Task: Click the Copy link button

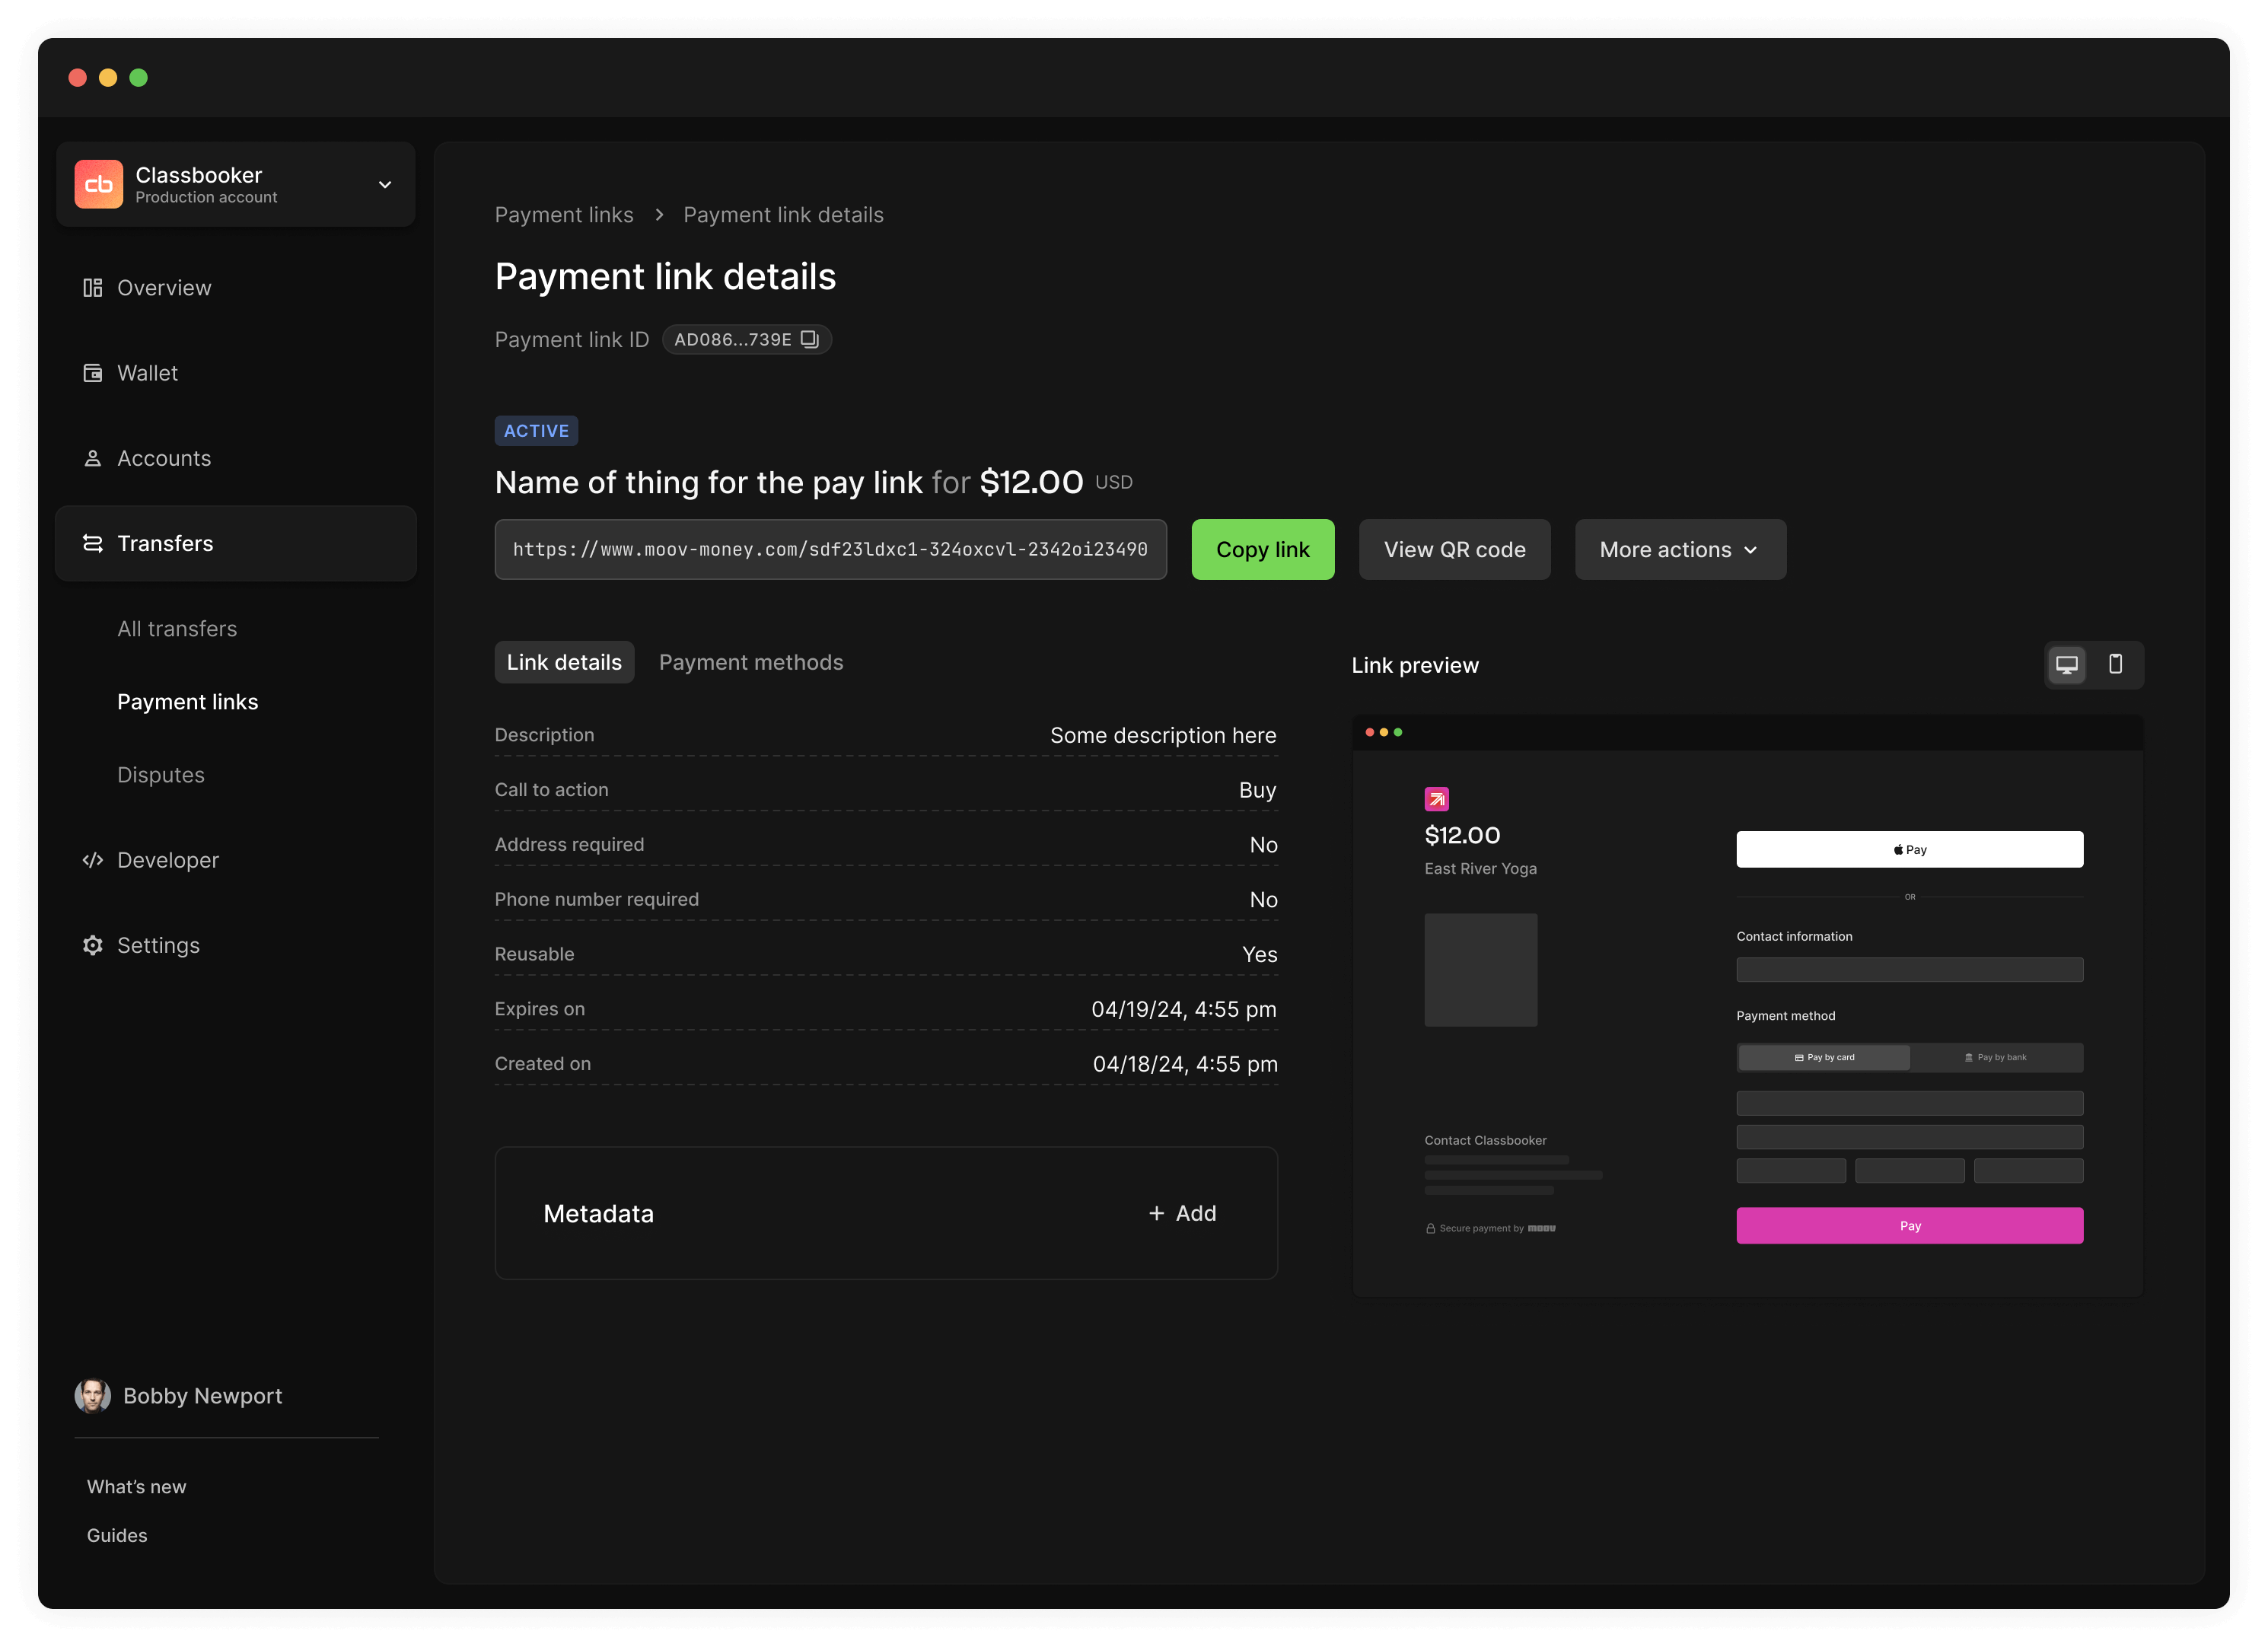Action: tap(1263, 550)
